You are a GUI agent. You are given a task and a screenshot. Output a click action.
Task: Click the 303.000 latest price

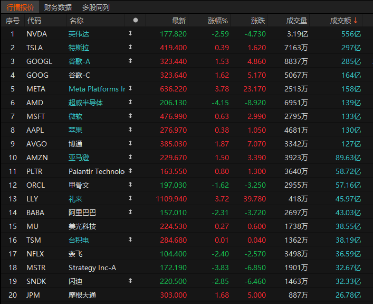pos(174,295)
